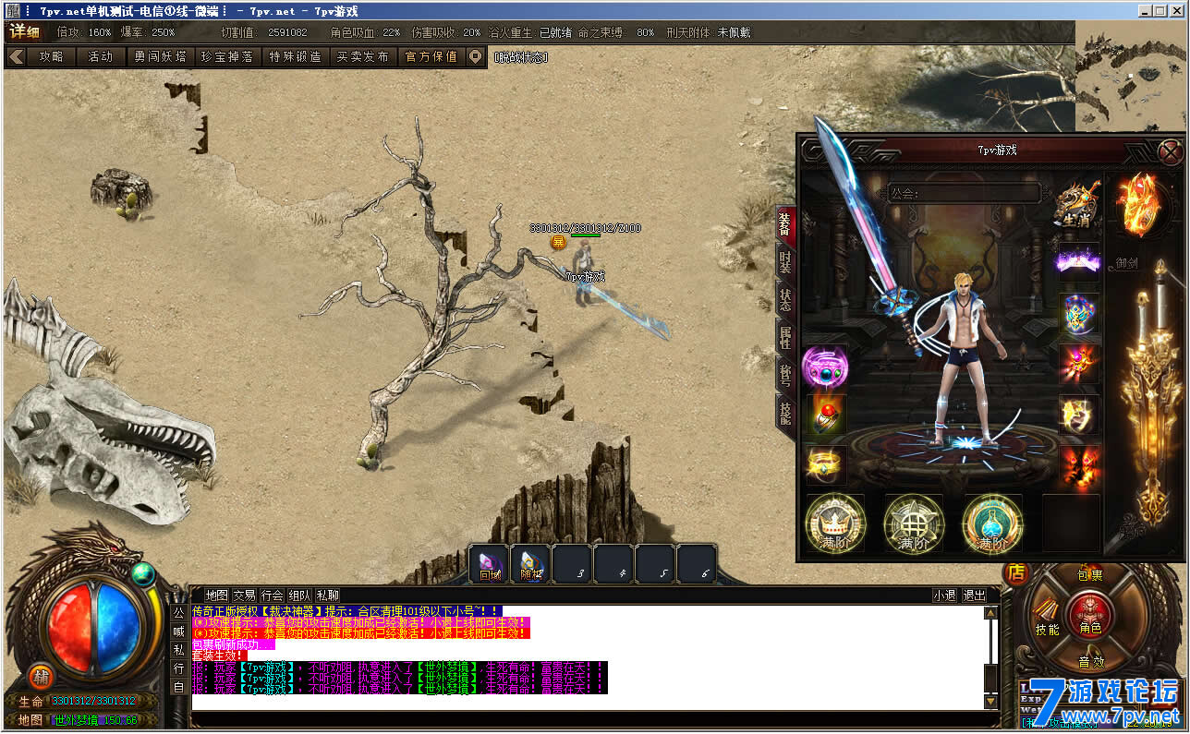Select the pink glowing bracelet slot on right
The width and height of the screenshot is (1190, 734).
1078,364
